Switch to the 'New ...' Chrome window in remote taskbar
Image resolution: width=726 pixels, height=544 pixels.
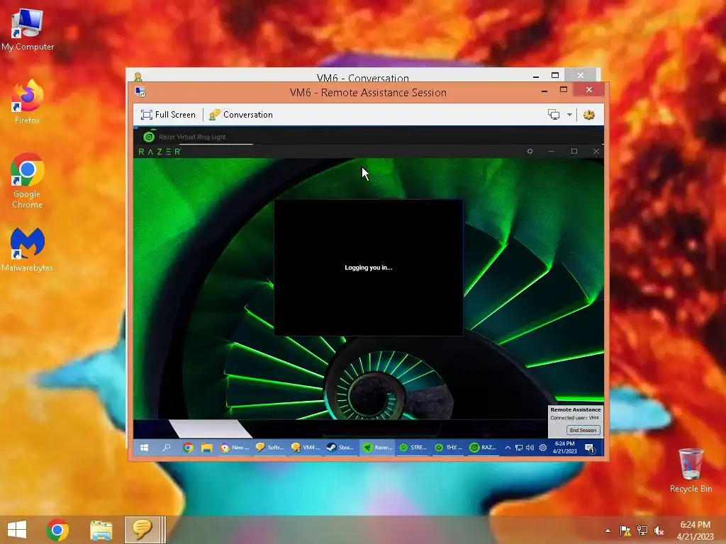tap(235, 448)
